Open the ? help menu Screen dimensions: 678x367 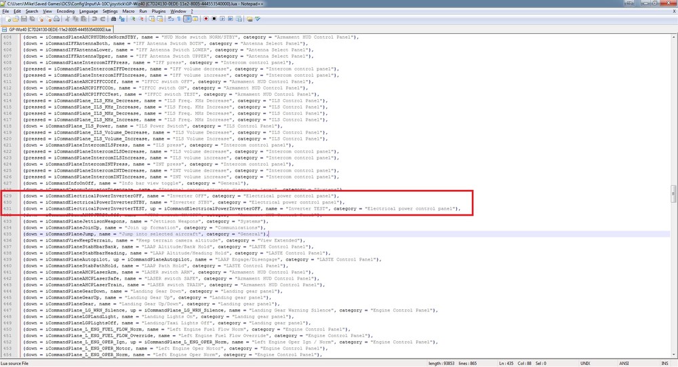point(192,12)
